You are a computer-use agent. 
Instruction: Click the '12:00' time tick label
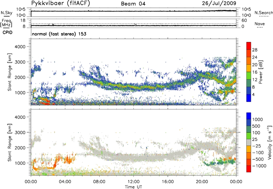pyautogui.click(x=133, y=182)
